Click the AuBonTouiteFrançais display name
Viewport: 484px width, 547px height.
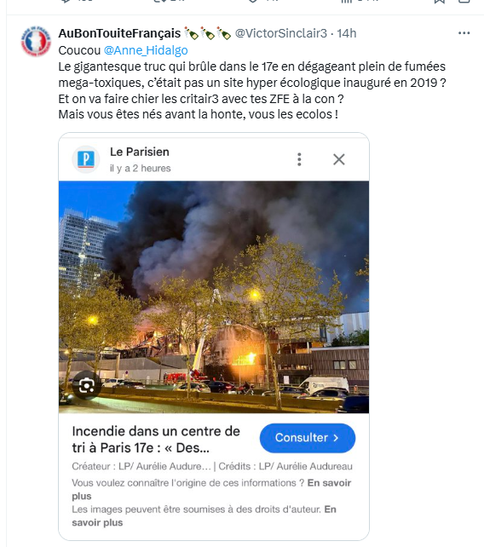119,33
